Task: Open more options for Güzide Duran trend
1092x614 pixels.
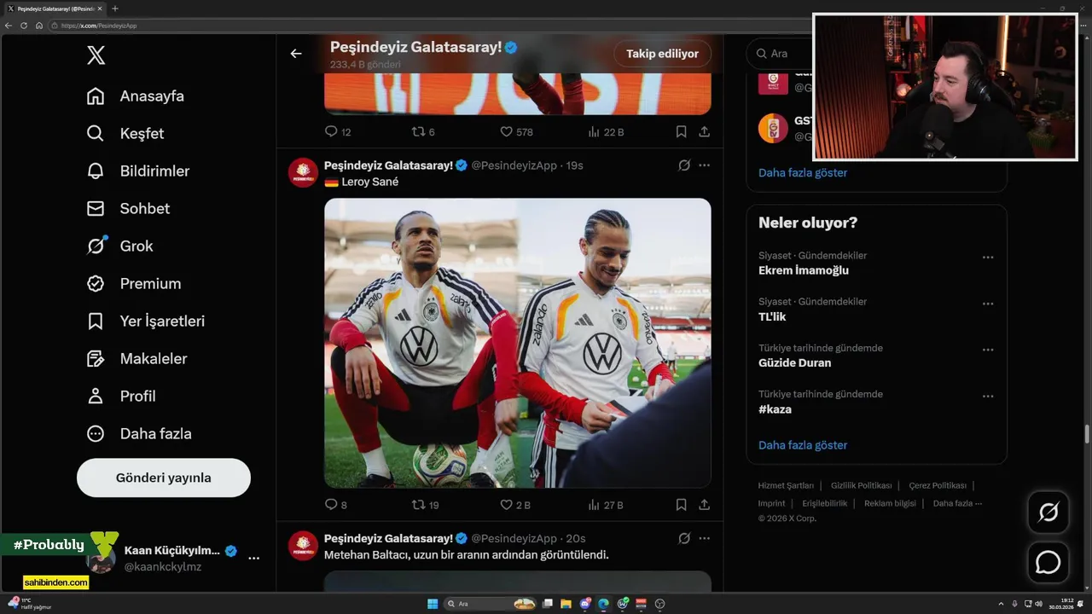Action: pos(988,350)
